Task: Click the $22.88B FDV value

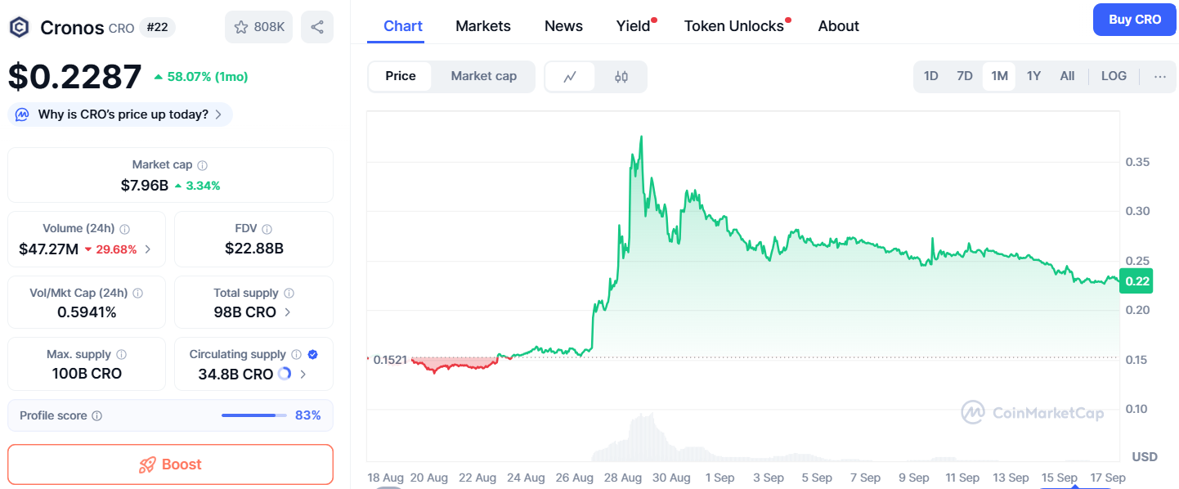Action: click(x=254, y=249)
